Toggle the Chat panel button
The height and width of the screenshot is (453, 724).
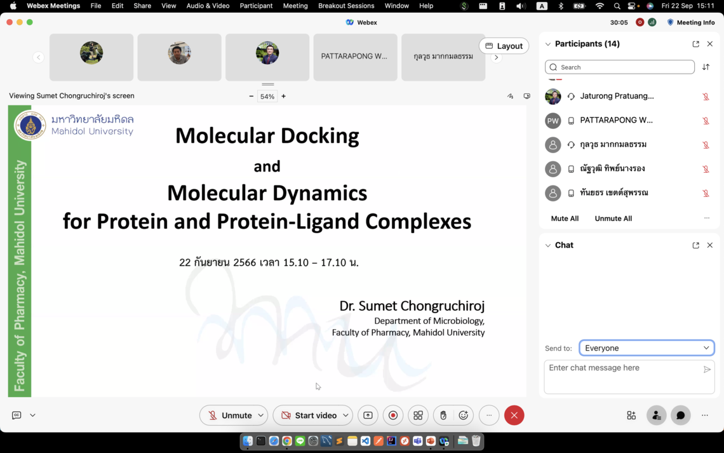click(x=680, y=416)
